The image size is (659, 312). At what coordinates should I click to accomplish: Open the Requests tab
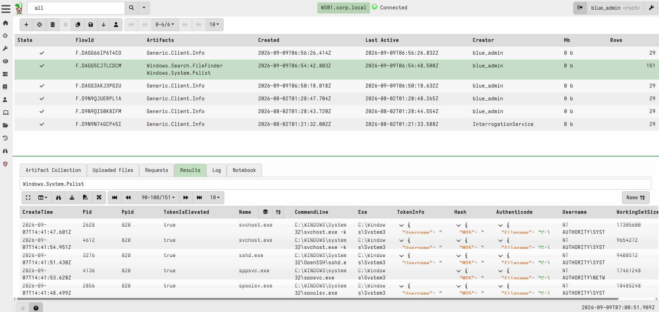(x=156, y=170)
